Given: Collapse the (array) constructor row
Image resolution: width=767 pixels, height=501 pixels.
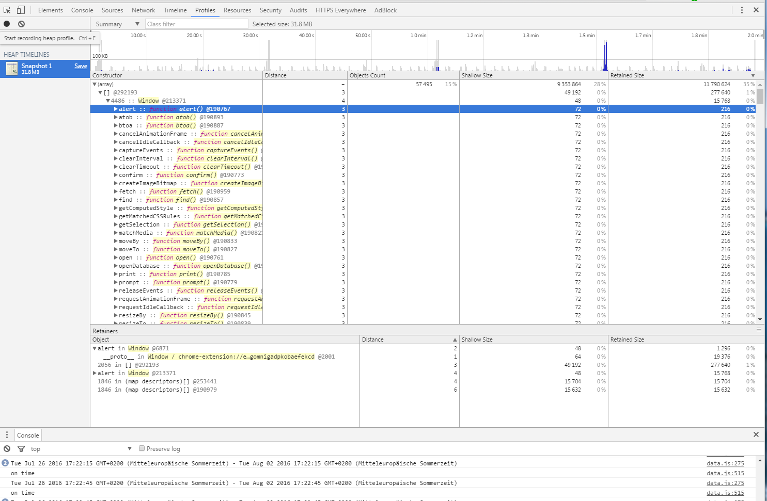Looking at the screenshot, I should point(95,84).
